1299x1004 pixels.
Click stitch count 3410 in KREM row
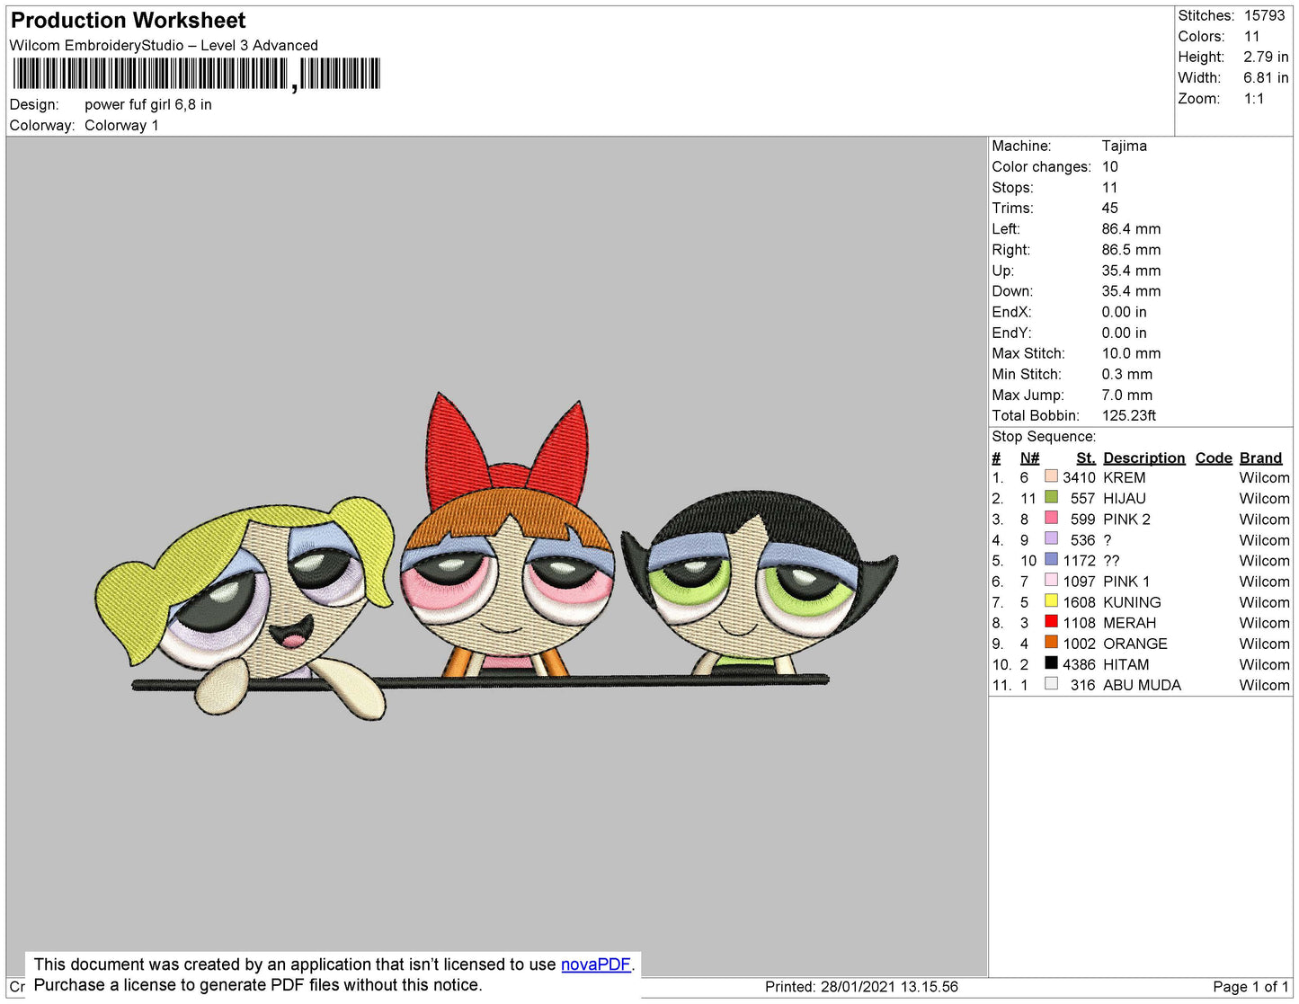(x=1079, y=477)
